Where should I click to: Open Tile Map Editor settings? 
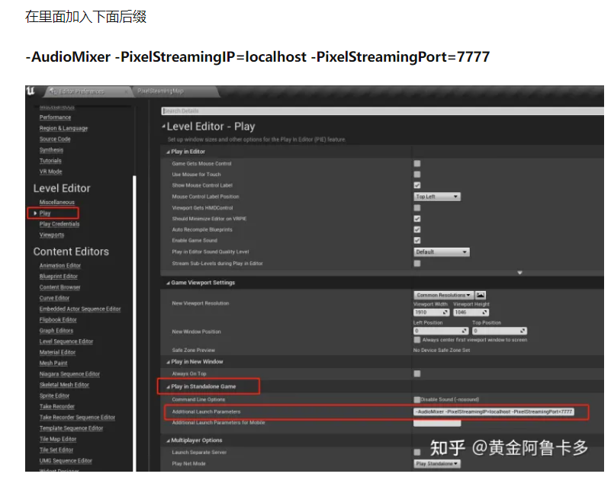pos(58,440)
